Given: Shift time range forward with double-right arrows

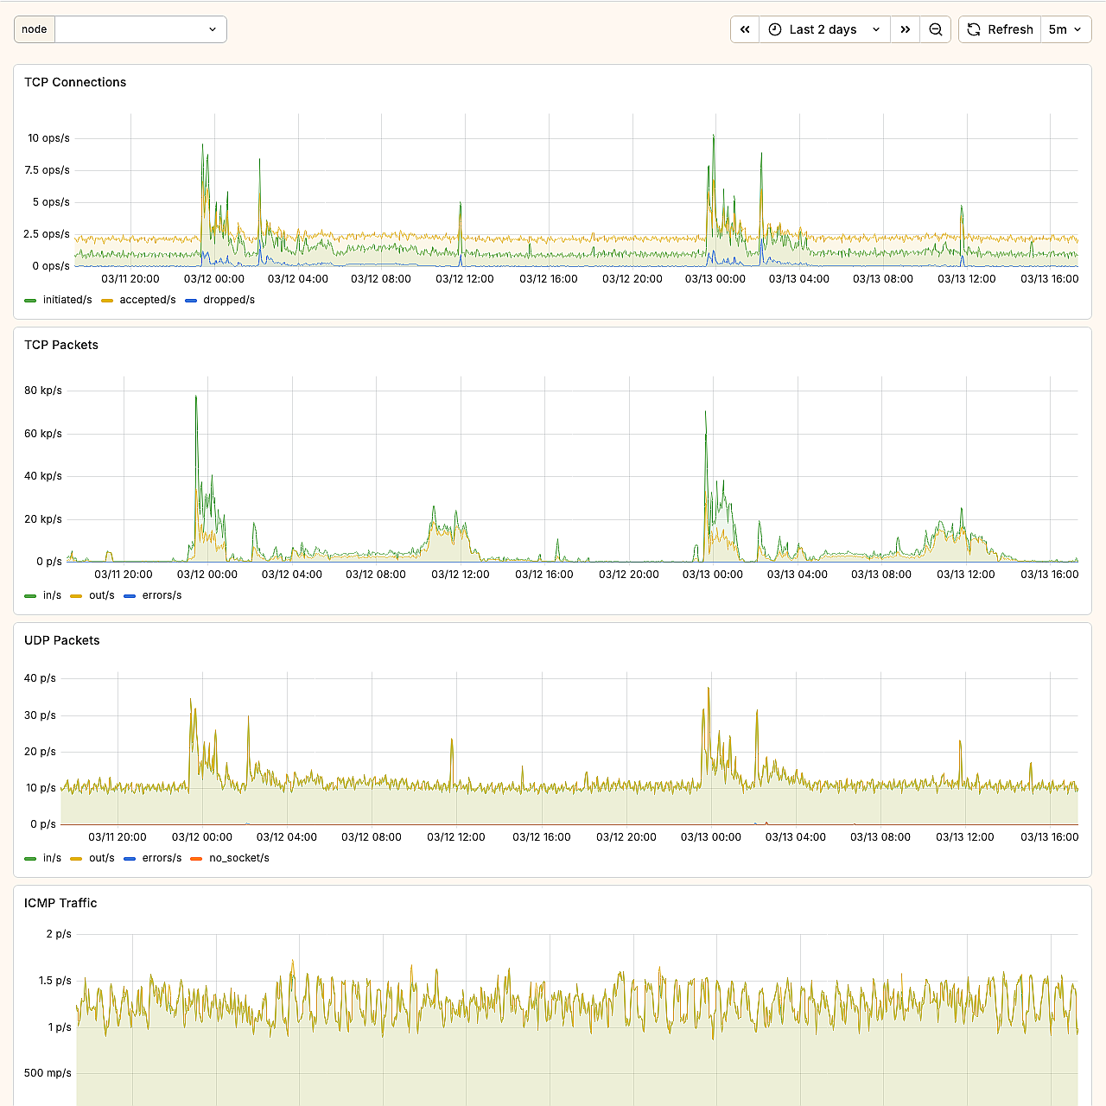Looking at the screenshot, I should click(905, 29).
